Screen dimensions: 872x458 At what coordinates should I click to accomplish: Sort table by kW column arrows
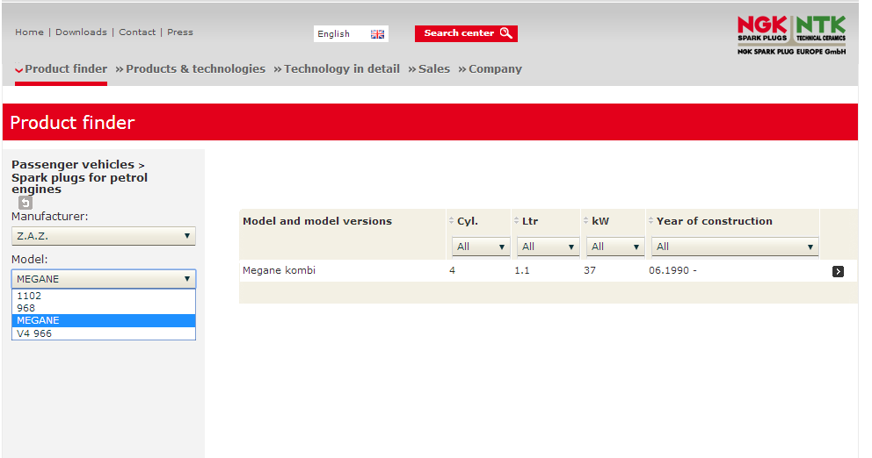[586, 221]
